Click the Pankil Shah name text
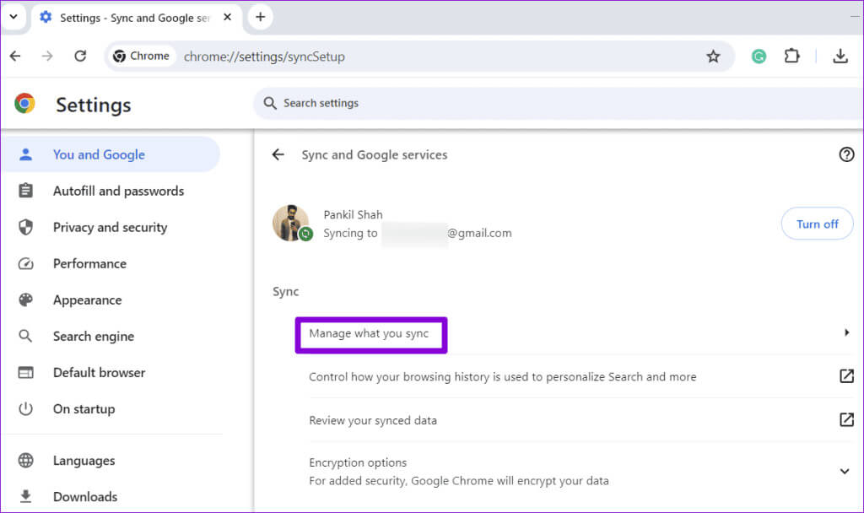The image size is (864, 513). point(353,214)
